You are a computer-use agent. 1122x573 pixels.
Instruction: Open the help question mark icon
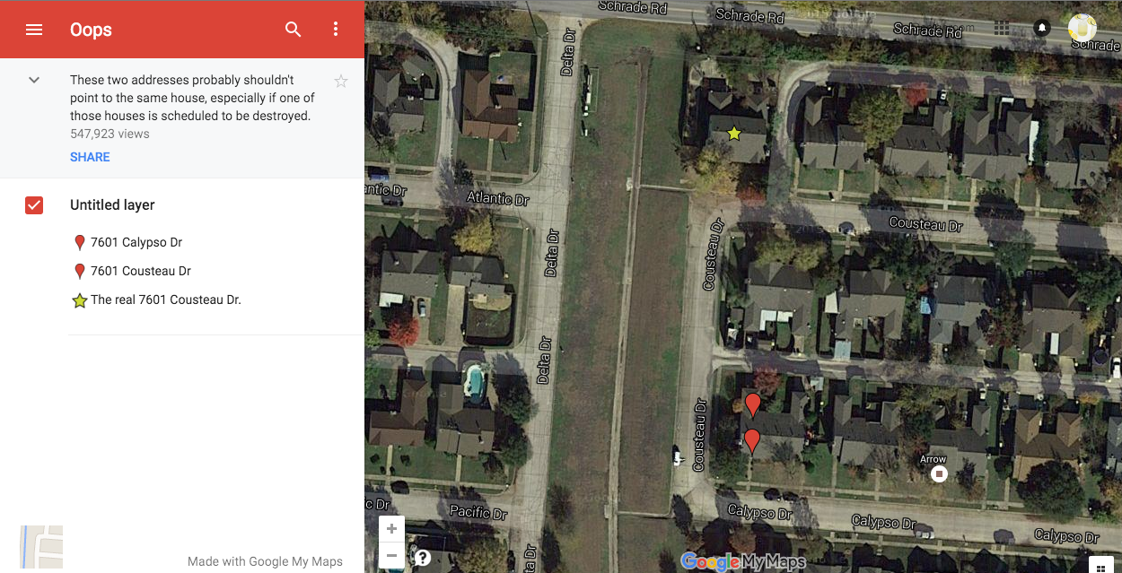tap(423, 558)
